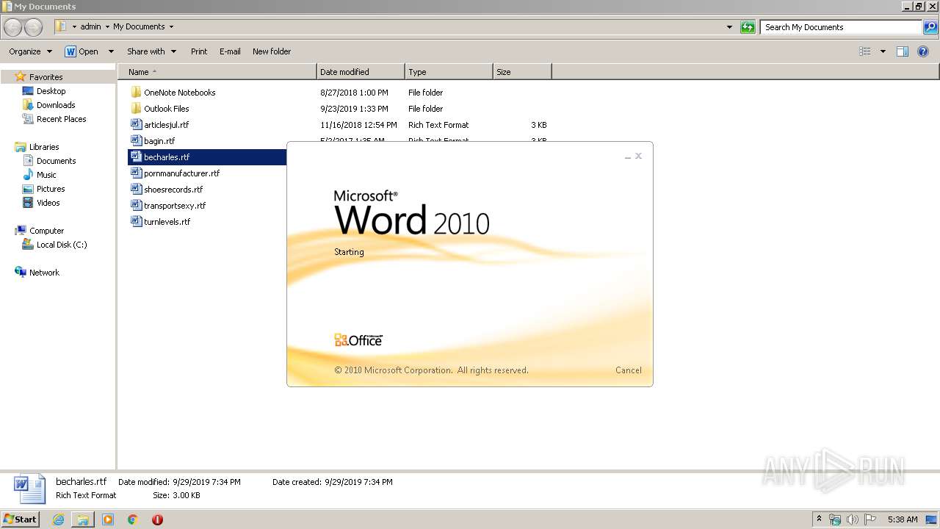
Task: Open the Share with dropdown
Action: (152, 51)
